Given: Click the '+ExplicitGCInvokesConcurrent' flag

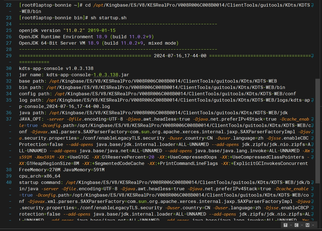Looking at the screenshot, I should (269, 164).
